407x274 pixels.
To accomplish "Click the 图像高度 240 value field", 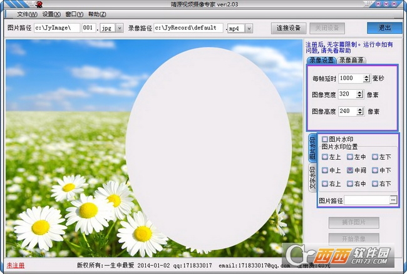I will tap(348, 112).
